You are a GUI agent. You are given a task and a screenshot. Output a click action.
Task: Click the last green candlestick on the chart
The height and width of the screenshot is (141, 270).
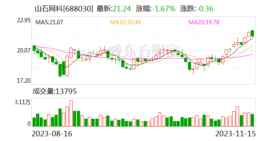pyautogui.click(x=252, y=33)
